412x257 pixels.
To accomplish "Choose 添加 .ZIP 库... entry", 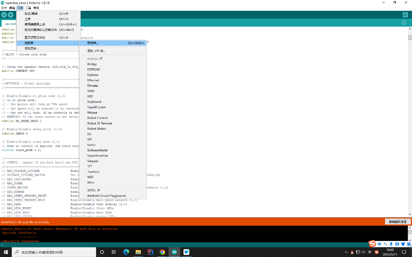I will pyautogui.click(x=113, y=51).
